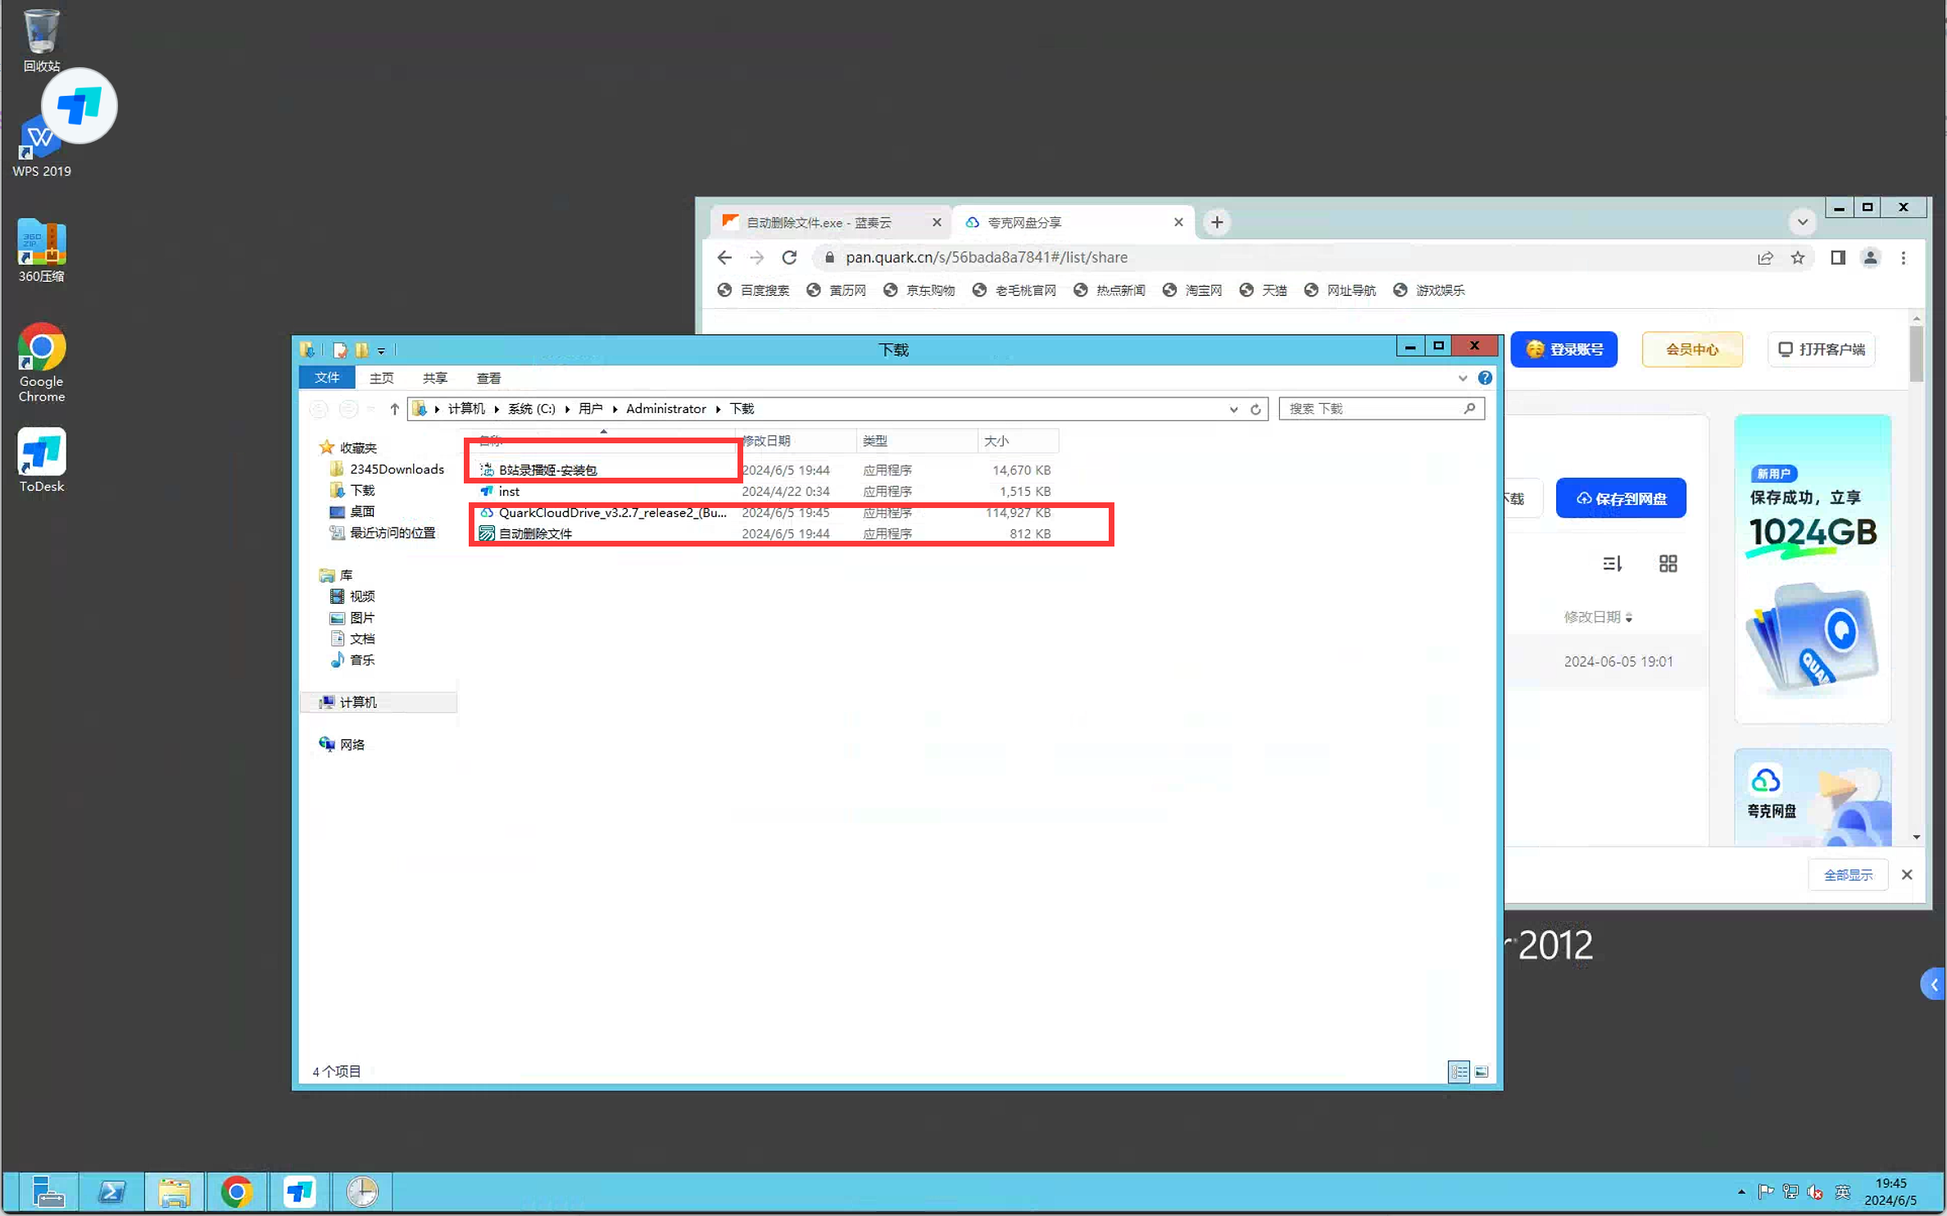Switch Explorer to large icons view
This screenshot has height=1216, width=1947.
pos(1481,1071)
